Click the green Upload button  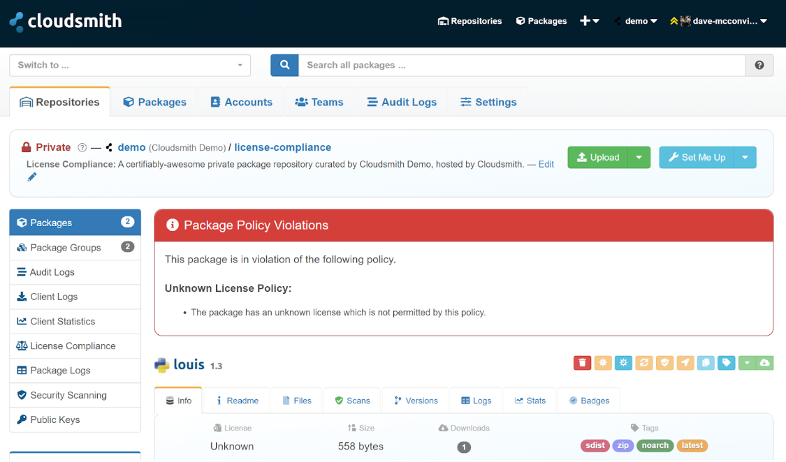[598, 157]
